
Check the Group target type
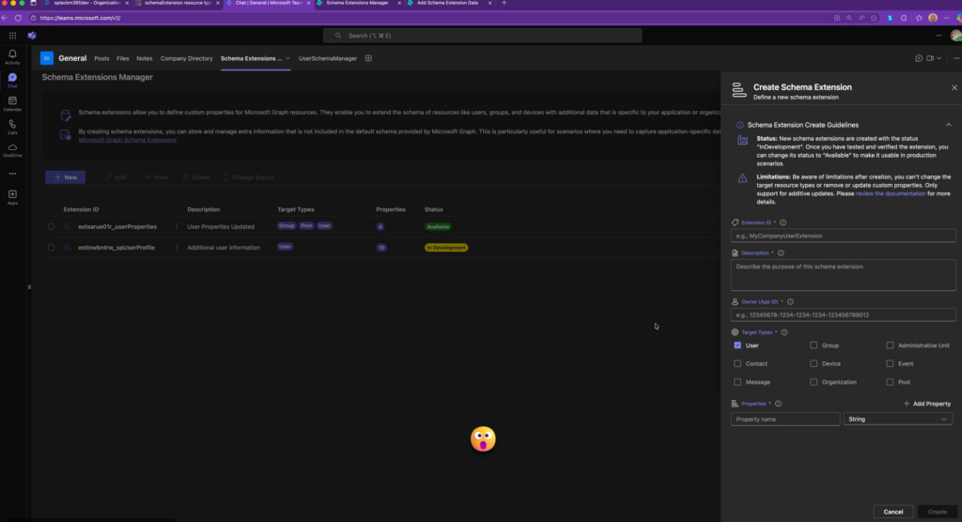coord(814,345)
